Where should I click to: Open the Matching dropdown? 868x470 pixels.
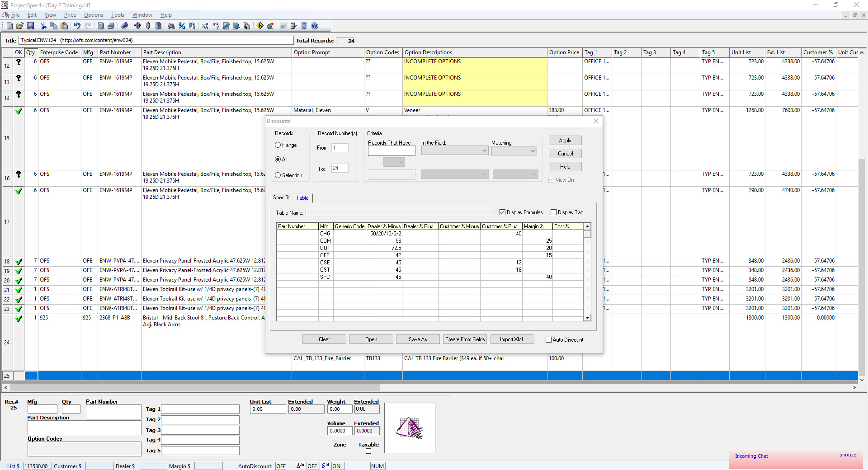514,150
